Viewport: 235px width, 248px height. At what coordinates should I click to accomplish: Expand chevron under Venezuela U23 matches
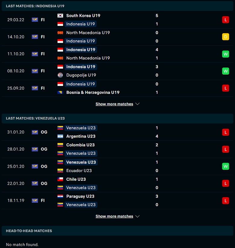137,216
